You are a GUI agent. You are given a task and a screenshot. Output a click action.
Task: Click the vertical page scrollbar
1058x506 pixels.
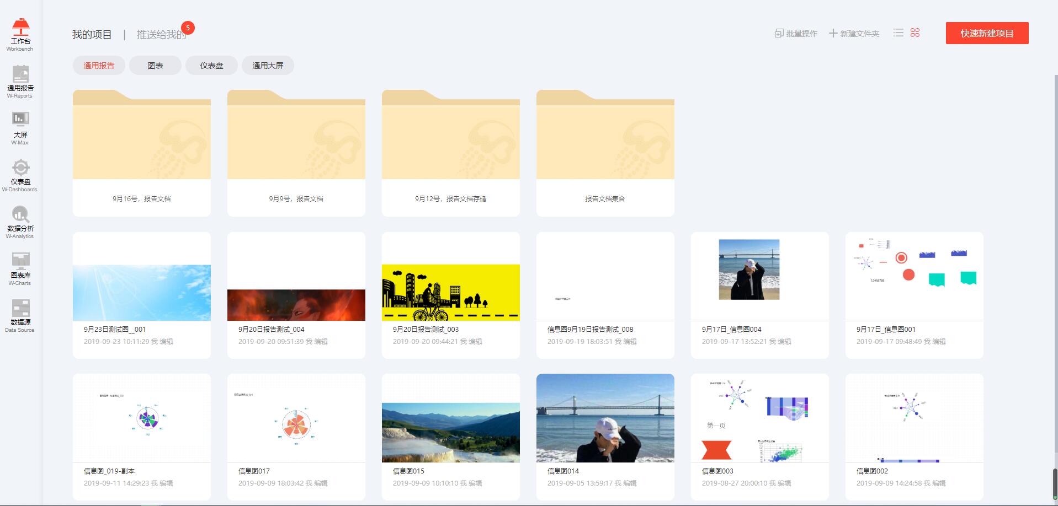[x=1055, y=482]
